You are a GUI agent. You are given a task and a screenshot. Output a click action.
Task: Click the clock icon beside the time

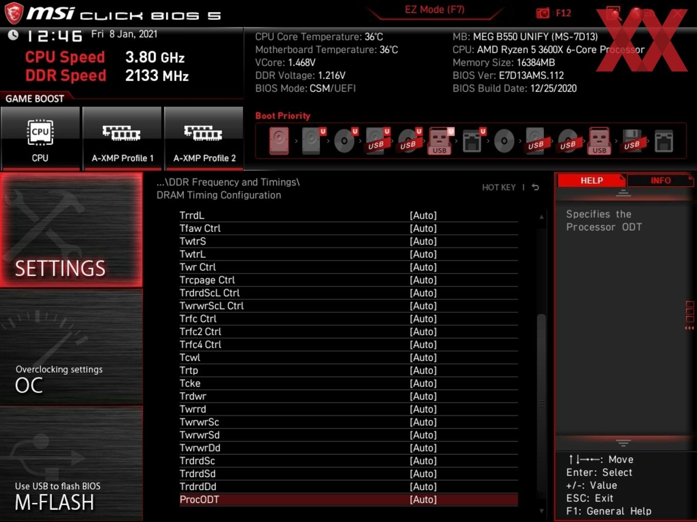(13, 35)
